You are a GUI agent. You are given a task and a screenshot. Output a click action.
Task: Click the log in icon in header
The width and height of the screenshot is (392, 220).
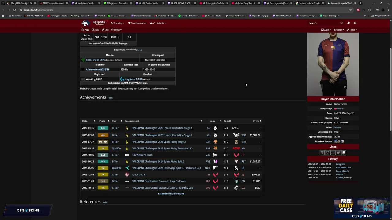pos(355,23)
